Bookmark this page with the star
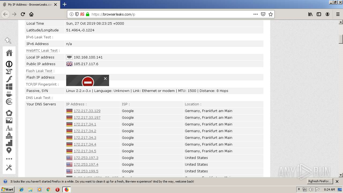Image resolution: width=343 pixels, height=193 pixels. (x=271, y=14)
